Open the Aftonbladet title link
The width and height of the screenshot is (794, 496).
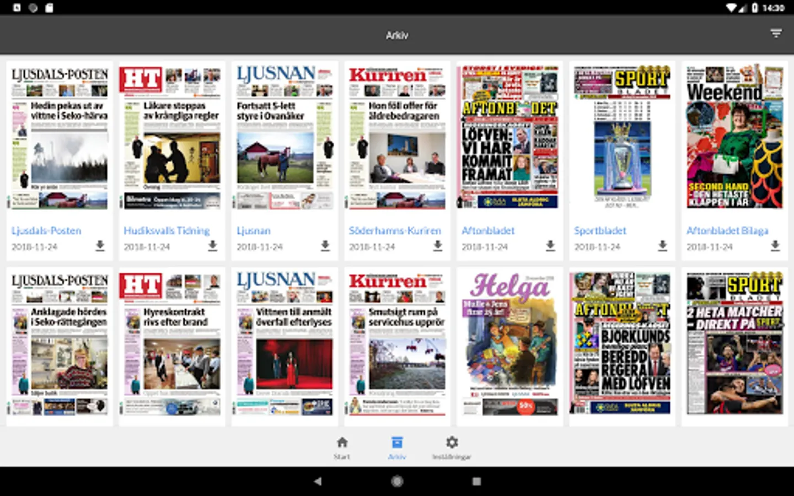pos(488,230)
